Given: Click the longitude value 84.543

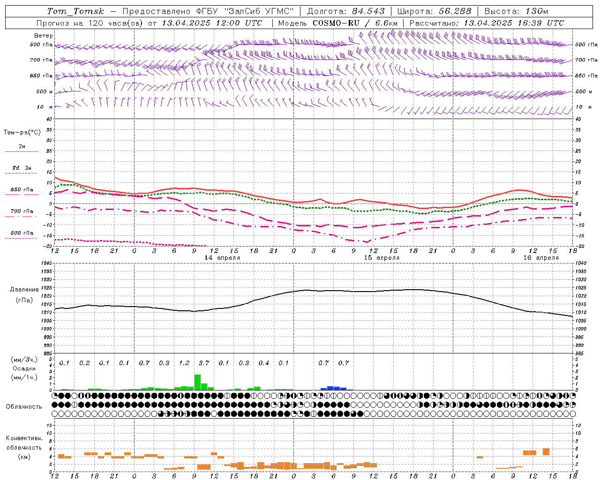Looking at the screenshot, I should coord(368,11).
